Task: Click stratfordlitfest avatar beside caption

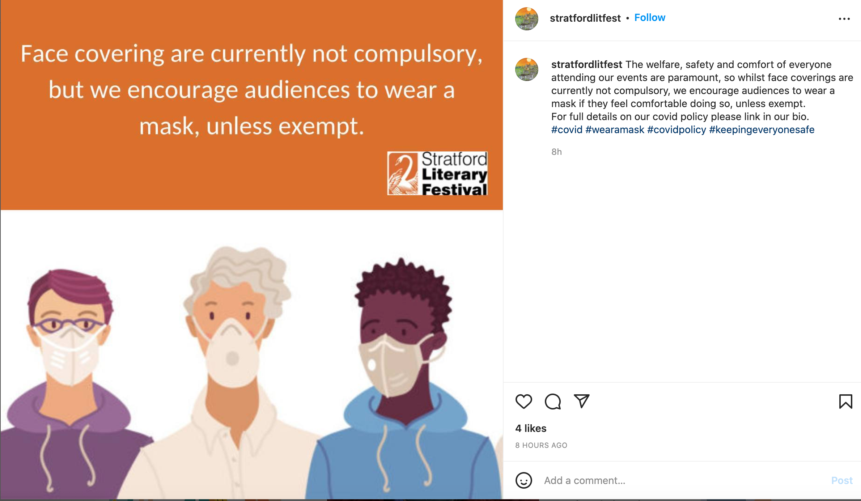Action: click(x=526, y=69)
